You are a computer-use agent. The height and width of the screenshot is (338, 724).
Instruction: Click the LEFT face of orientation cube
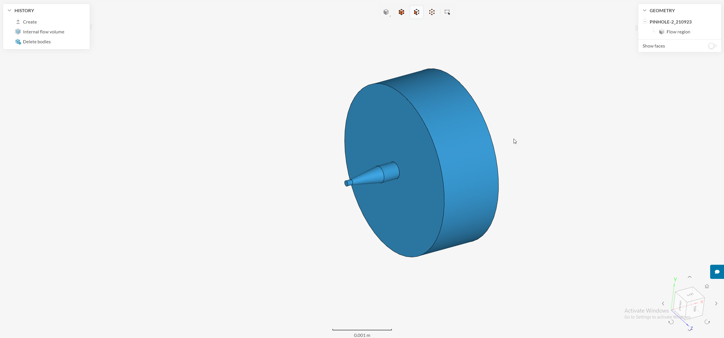pyautogui.click(x=690, y=294)
